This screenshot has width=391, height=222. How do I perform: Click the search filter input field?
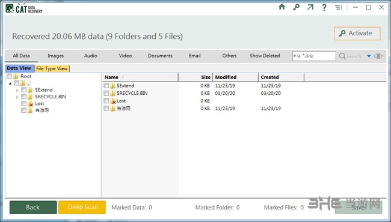314,56
